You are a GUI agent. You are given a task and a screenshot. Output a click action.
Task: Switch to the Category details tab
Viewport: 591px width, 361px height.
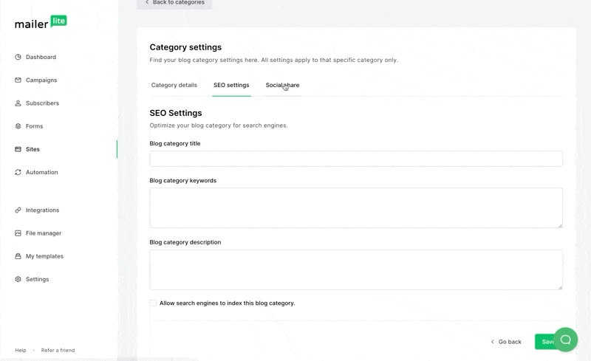pos(174,86)
